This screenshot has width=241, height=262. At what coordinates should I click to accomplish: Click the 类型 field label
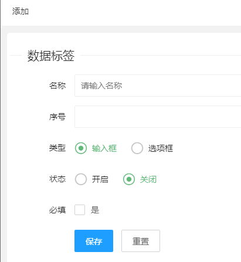[x=57, y=148]
